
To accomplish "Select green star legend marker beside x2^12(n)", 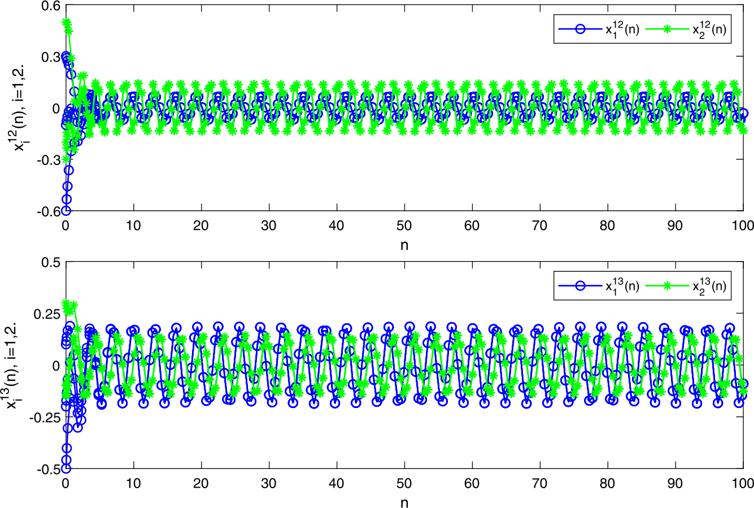I will [x=668, y=30].
